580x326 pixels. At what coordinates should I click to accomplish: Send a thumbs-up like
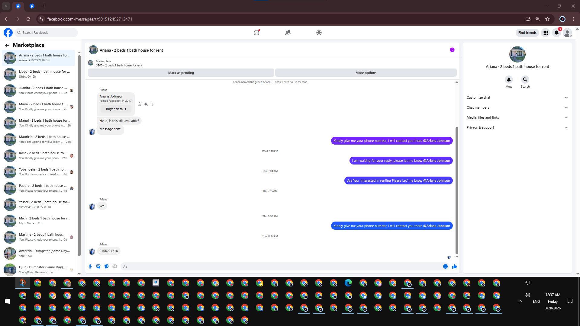click(x=454, y=266)
